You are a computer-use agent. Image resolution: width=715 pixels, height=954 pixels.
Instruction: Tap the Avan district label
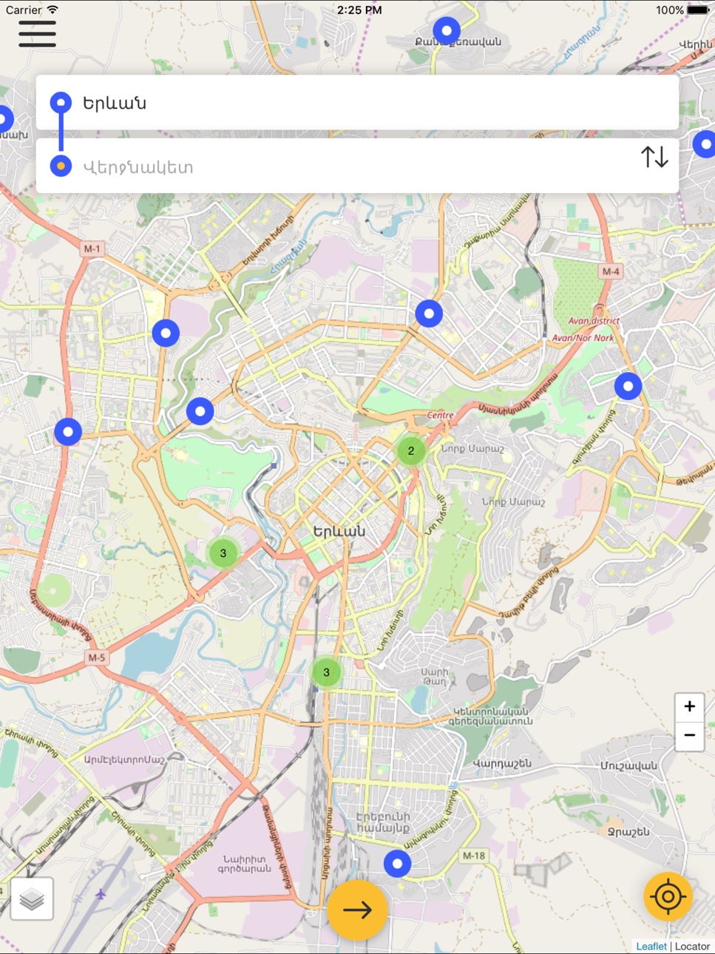594,321
